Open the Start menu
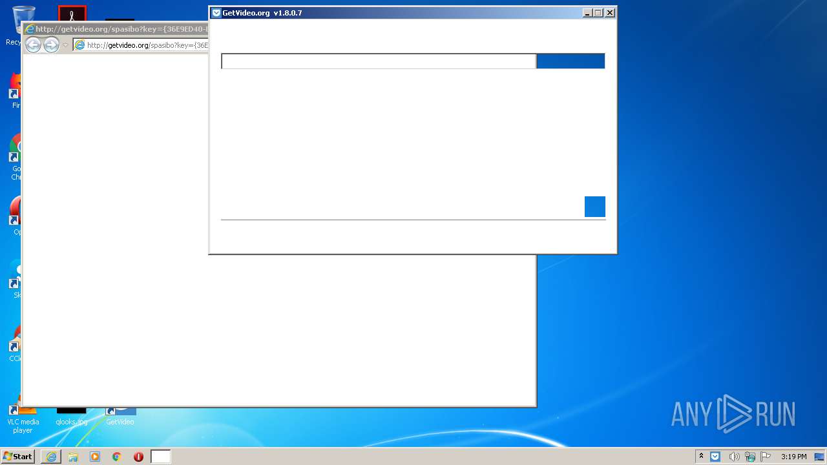This screenshot has height=465, width=827. [18, 457]
